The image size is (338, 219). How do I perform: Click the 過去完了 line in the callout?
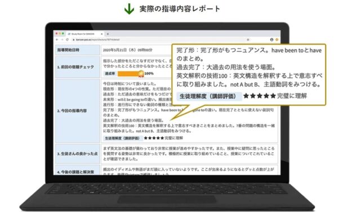coord(226,67)
